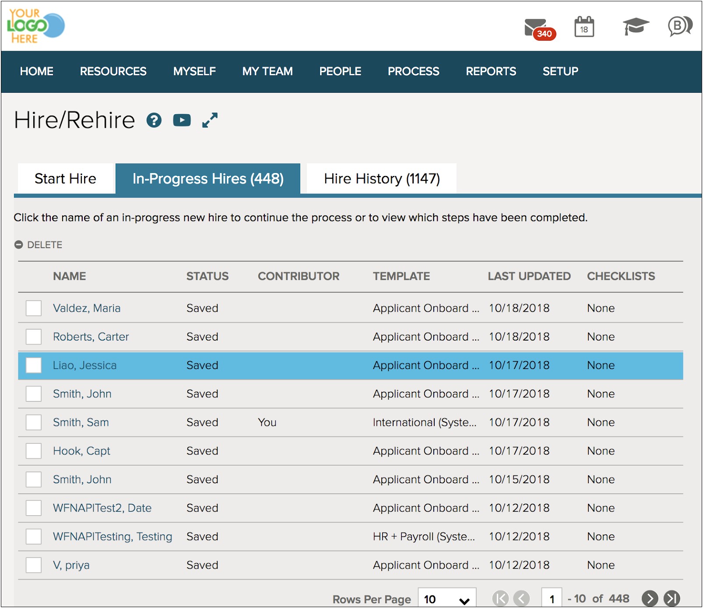The width and height of the screenshot is (703, 608).
Task: Open the calendar icon showing 18
Action: [584, 27]
